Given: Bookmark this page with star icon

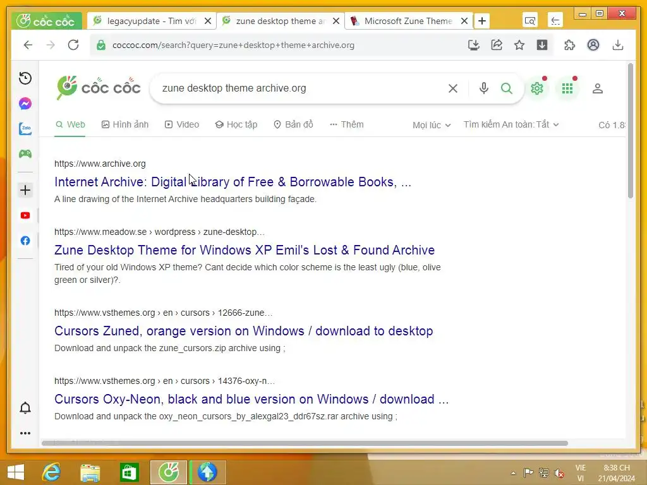Looking at the screenshot, I should (x=519, y=45).
